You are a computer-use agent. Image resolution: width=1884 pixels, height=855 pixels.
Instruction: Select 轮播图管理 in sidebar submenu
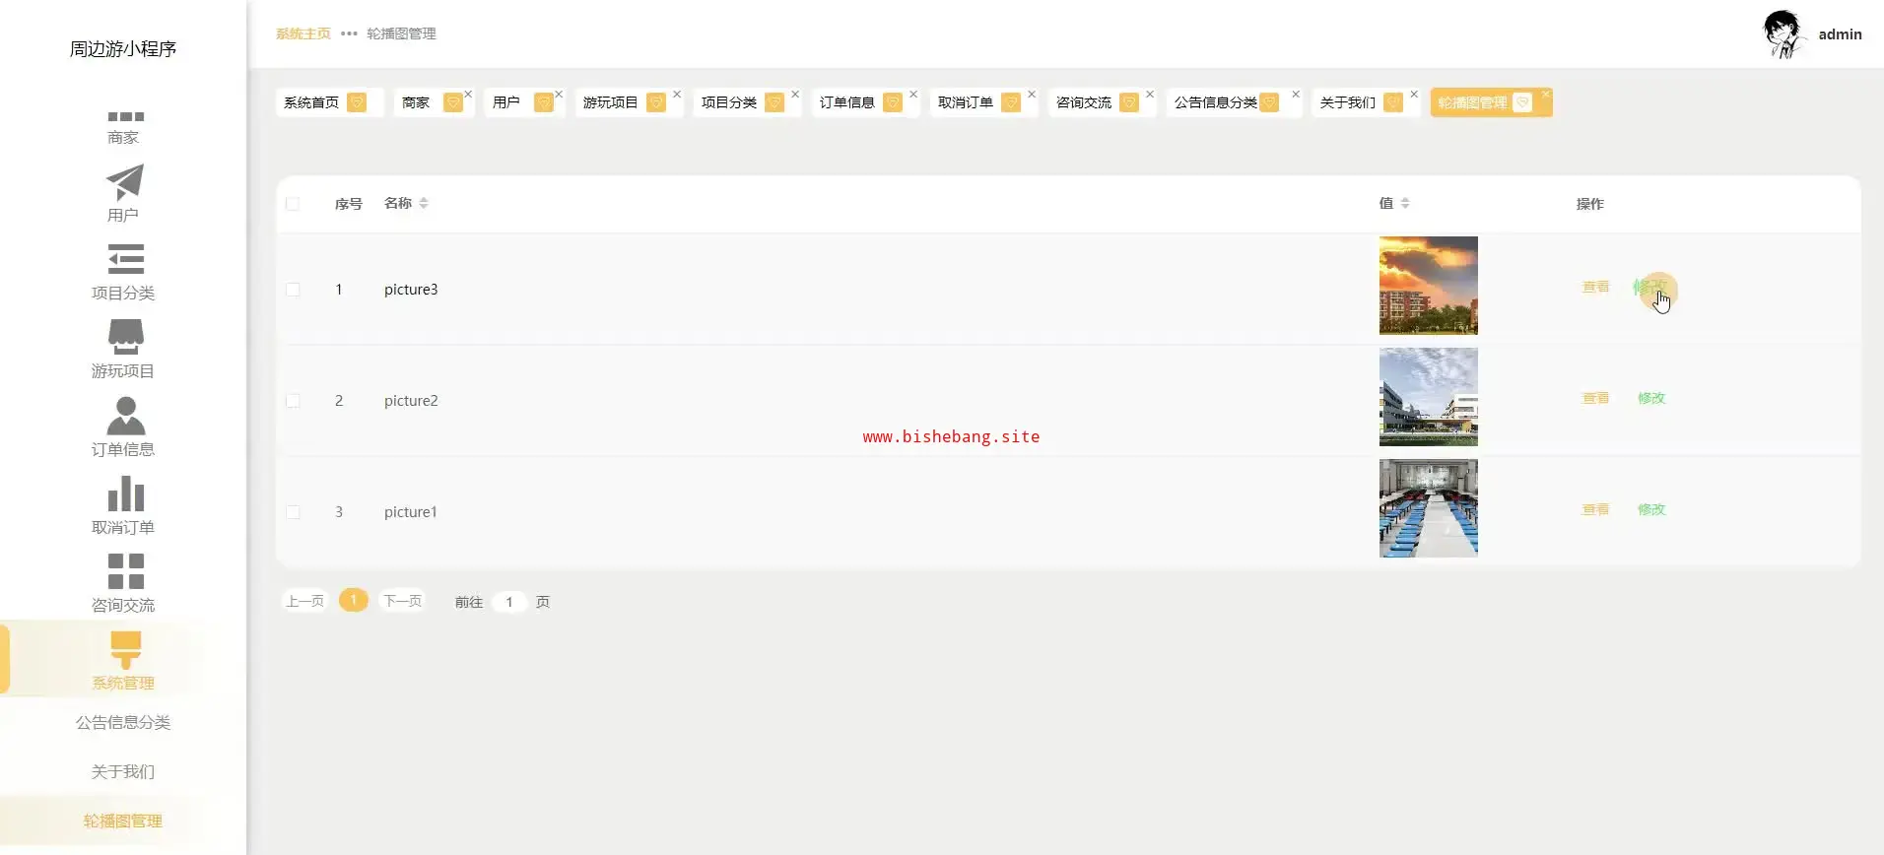(x=123, y=821)
